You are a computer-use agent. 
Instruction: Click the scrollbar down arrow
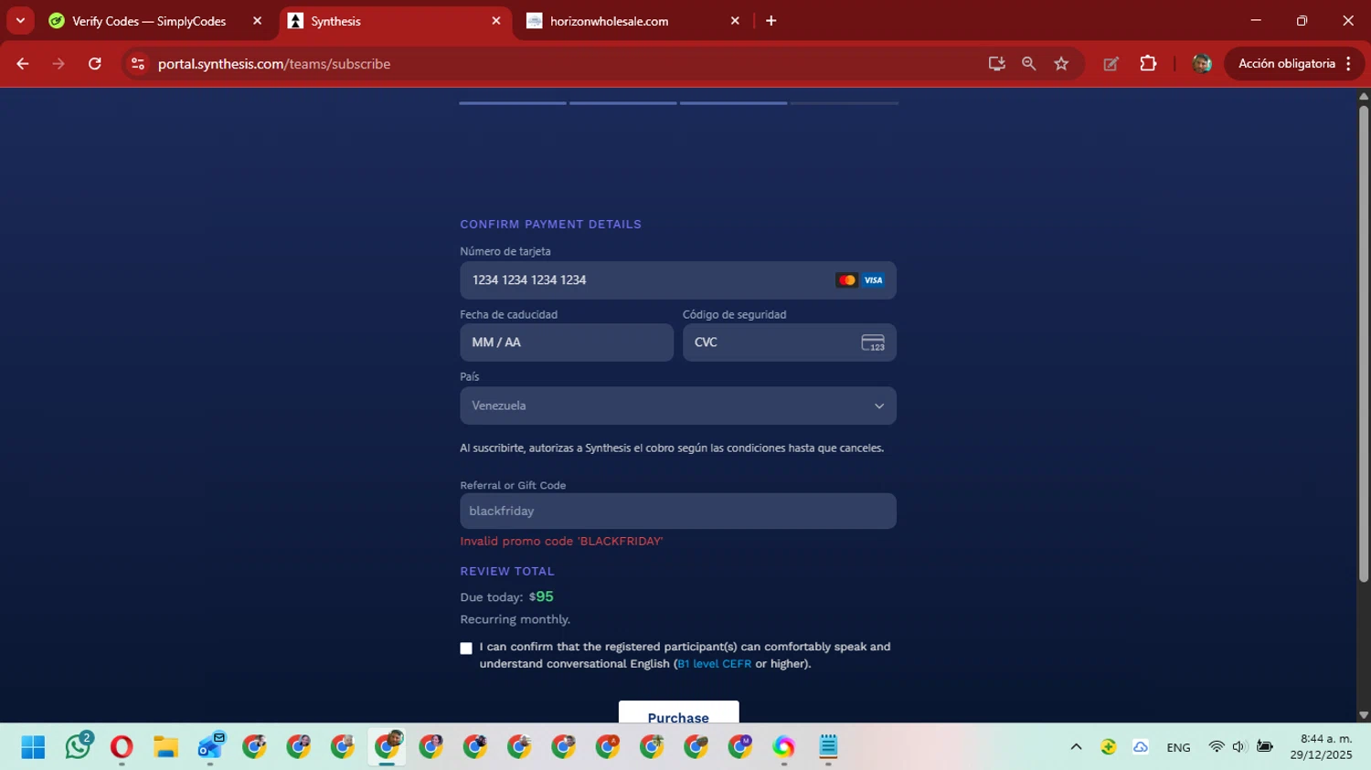(x=1364, y=715)
